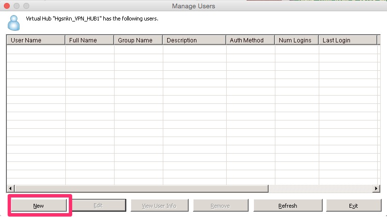Sort by Num Logins column header
387x217 pixels.
[297, 40]
